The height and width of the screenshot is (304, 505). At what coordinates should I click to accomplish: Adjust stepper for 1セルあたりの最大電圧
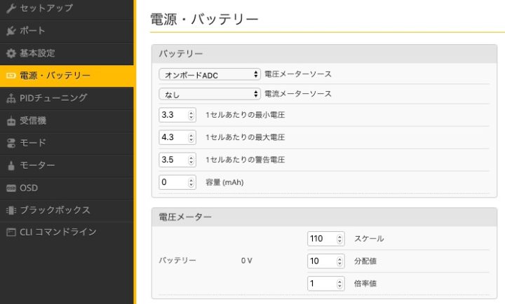click(x=191, y=137)
